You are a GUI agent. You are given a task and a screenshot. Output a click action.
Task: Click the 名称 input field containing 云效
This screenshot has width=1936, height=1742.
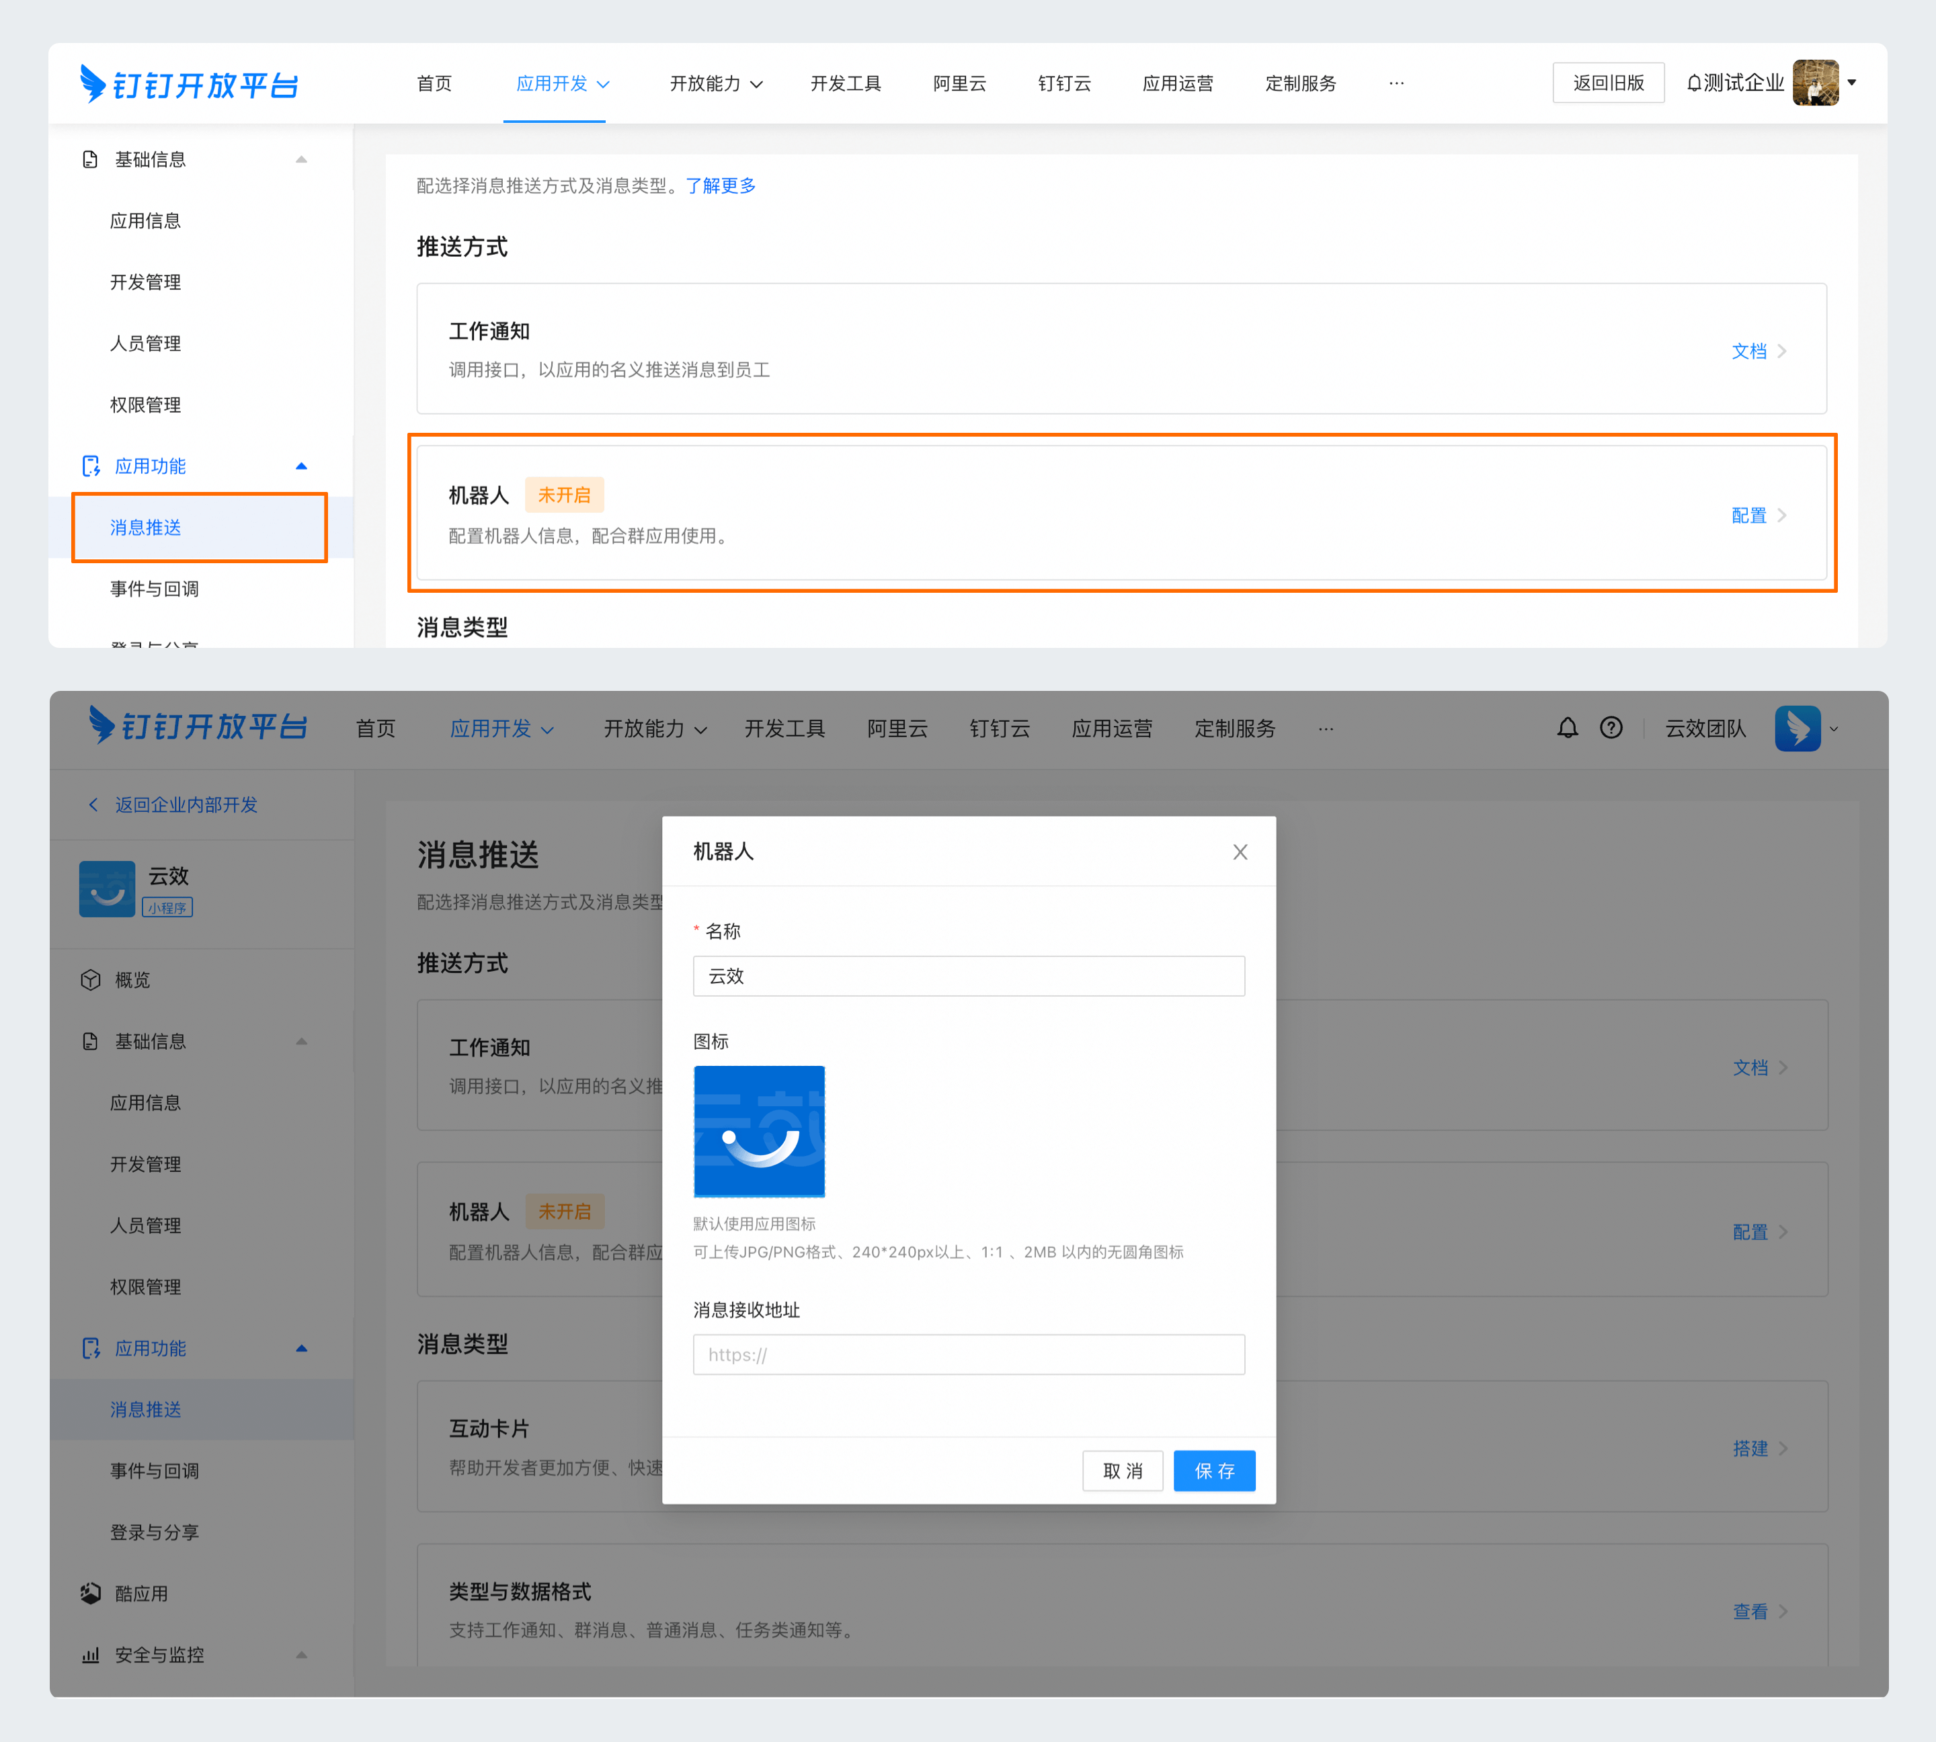click(x=969, y=977)
